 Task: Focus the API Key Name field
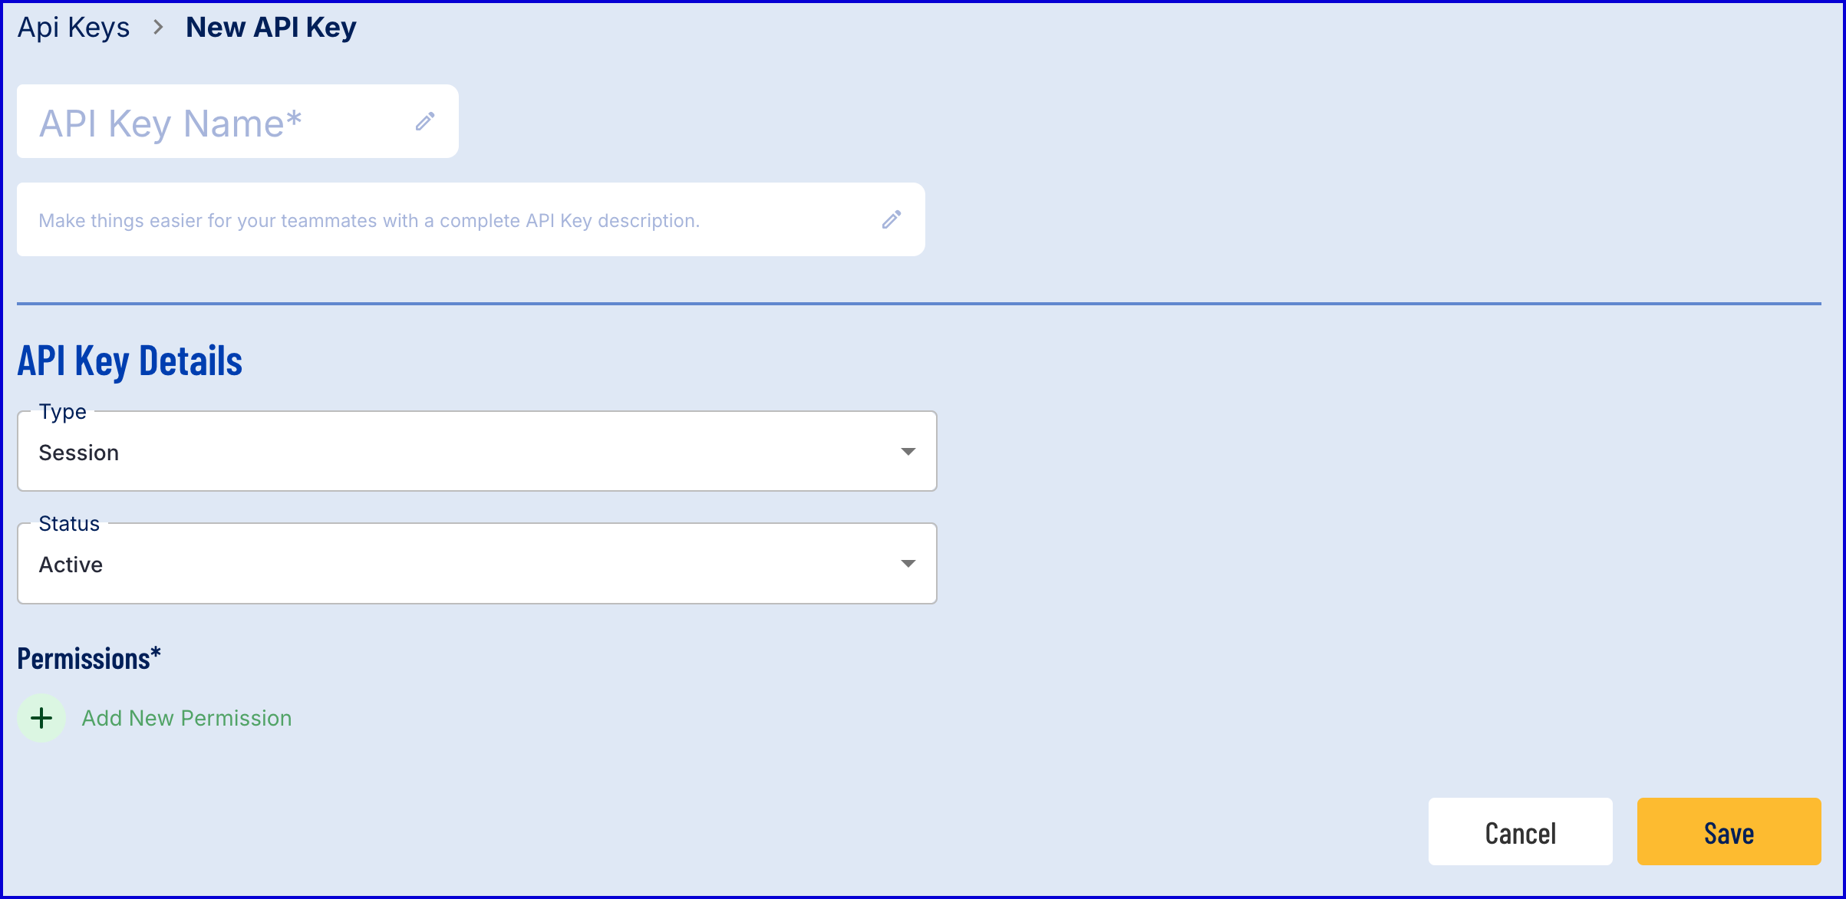click(x=238, y=121)
